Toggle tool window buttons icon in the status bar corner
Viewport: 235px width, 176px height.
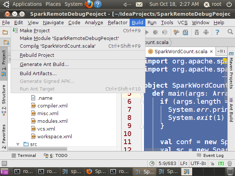click(x=4, y=164)
